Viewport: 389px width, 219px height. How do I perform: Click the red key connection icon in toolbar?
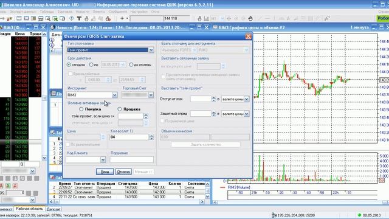[x=10, y=19]
